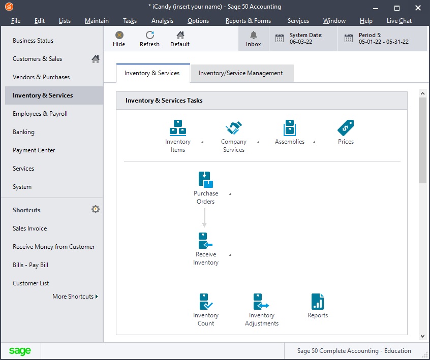The image size is (430, 360).
Task: Open the Maintain menu
Action: [97, 21]
